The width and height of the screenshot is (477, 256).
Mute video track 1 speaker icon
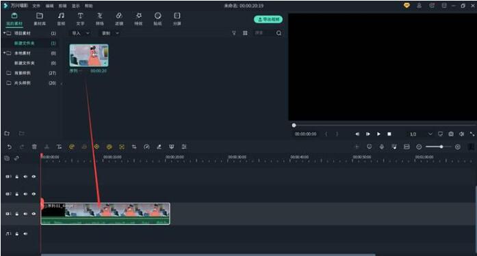point(25,214)
